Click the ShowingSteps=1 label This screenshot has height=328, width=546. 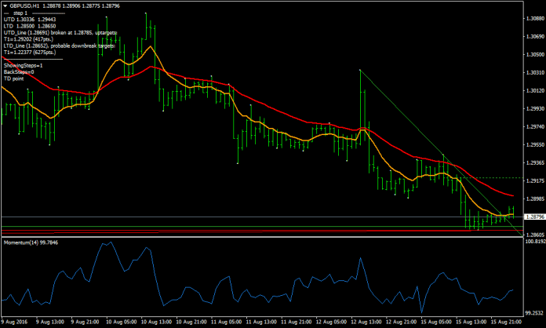(23, 65)
